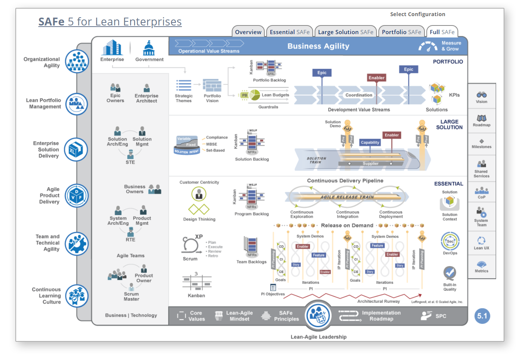The image size is (525, 356).
Task: Click the Coordination label in value streams
Action: [x=359, y=95]
